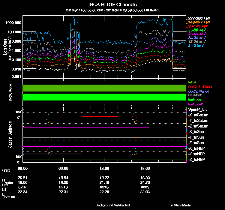Click the date range subtitle text

click(112, 10)
